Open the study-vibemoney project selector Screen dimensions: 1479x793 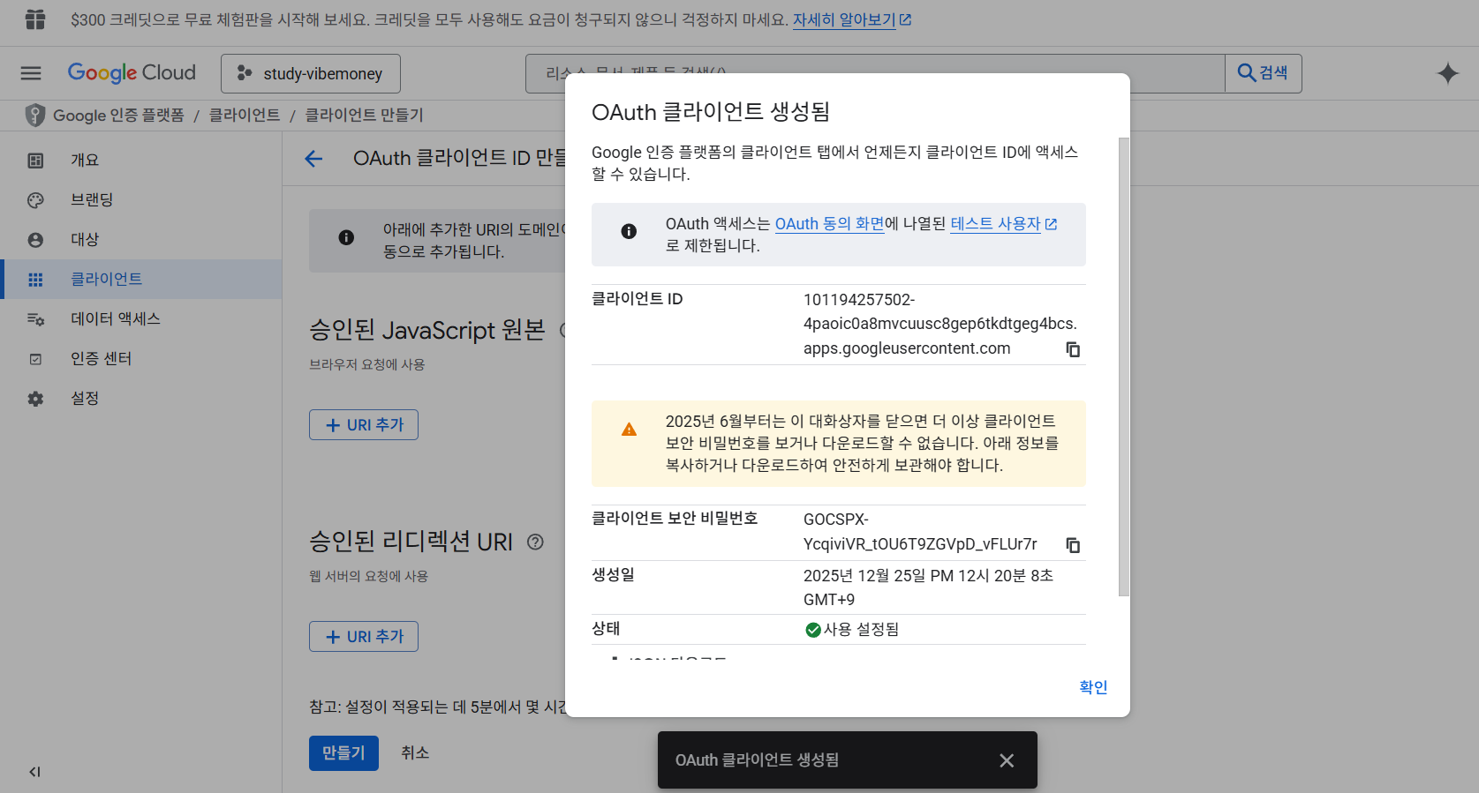(x=311, y=73)
